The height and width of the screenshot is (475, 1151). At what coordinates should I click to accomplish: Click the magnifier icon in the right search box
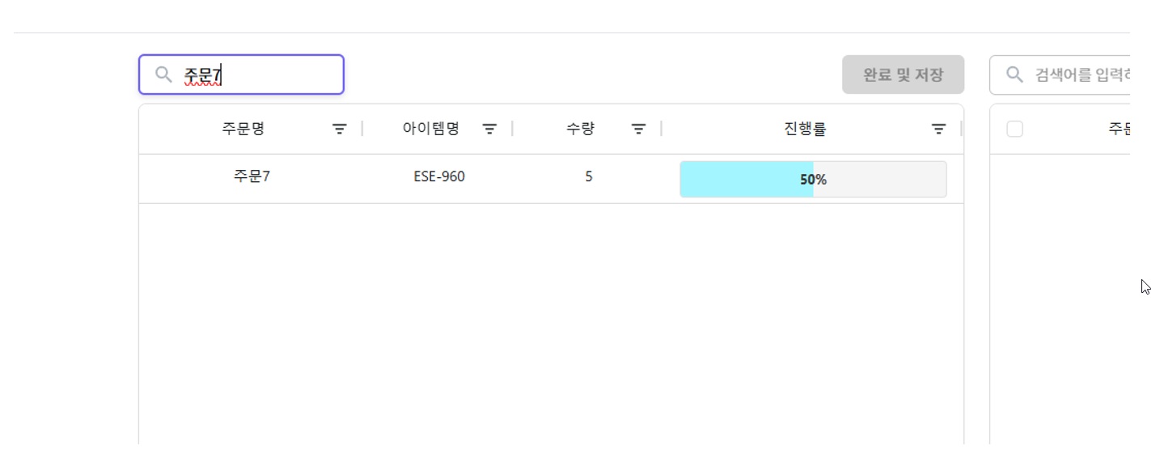click(1014, 75)
